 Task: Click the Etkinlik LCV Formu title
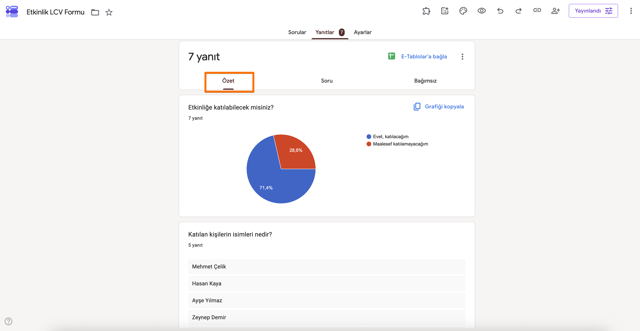click(55, 12)
